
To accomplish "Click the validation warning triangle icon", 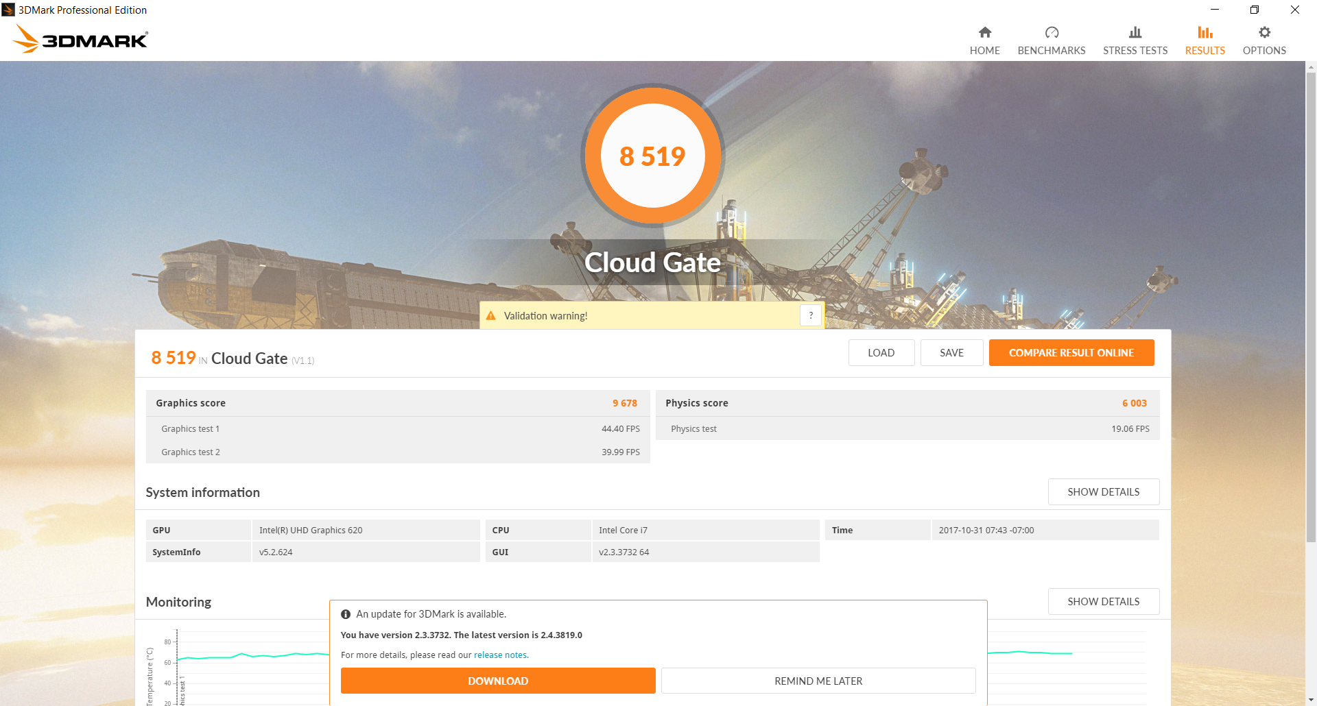I will pyautogui.click(x=491, y=316).
